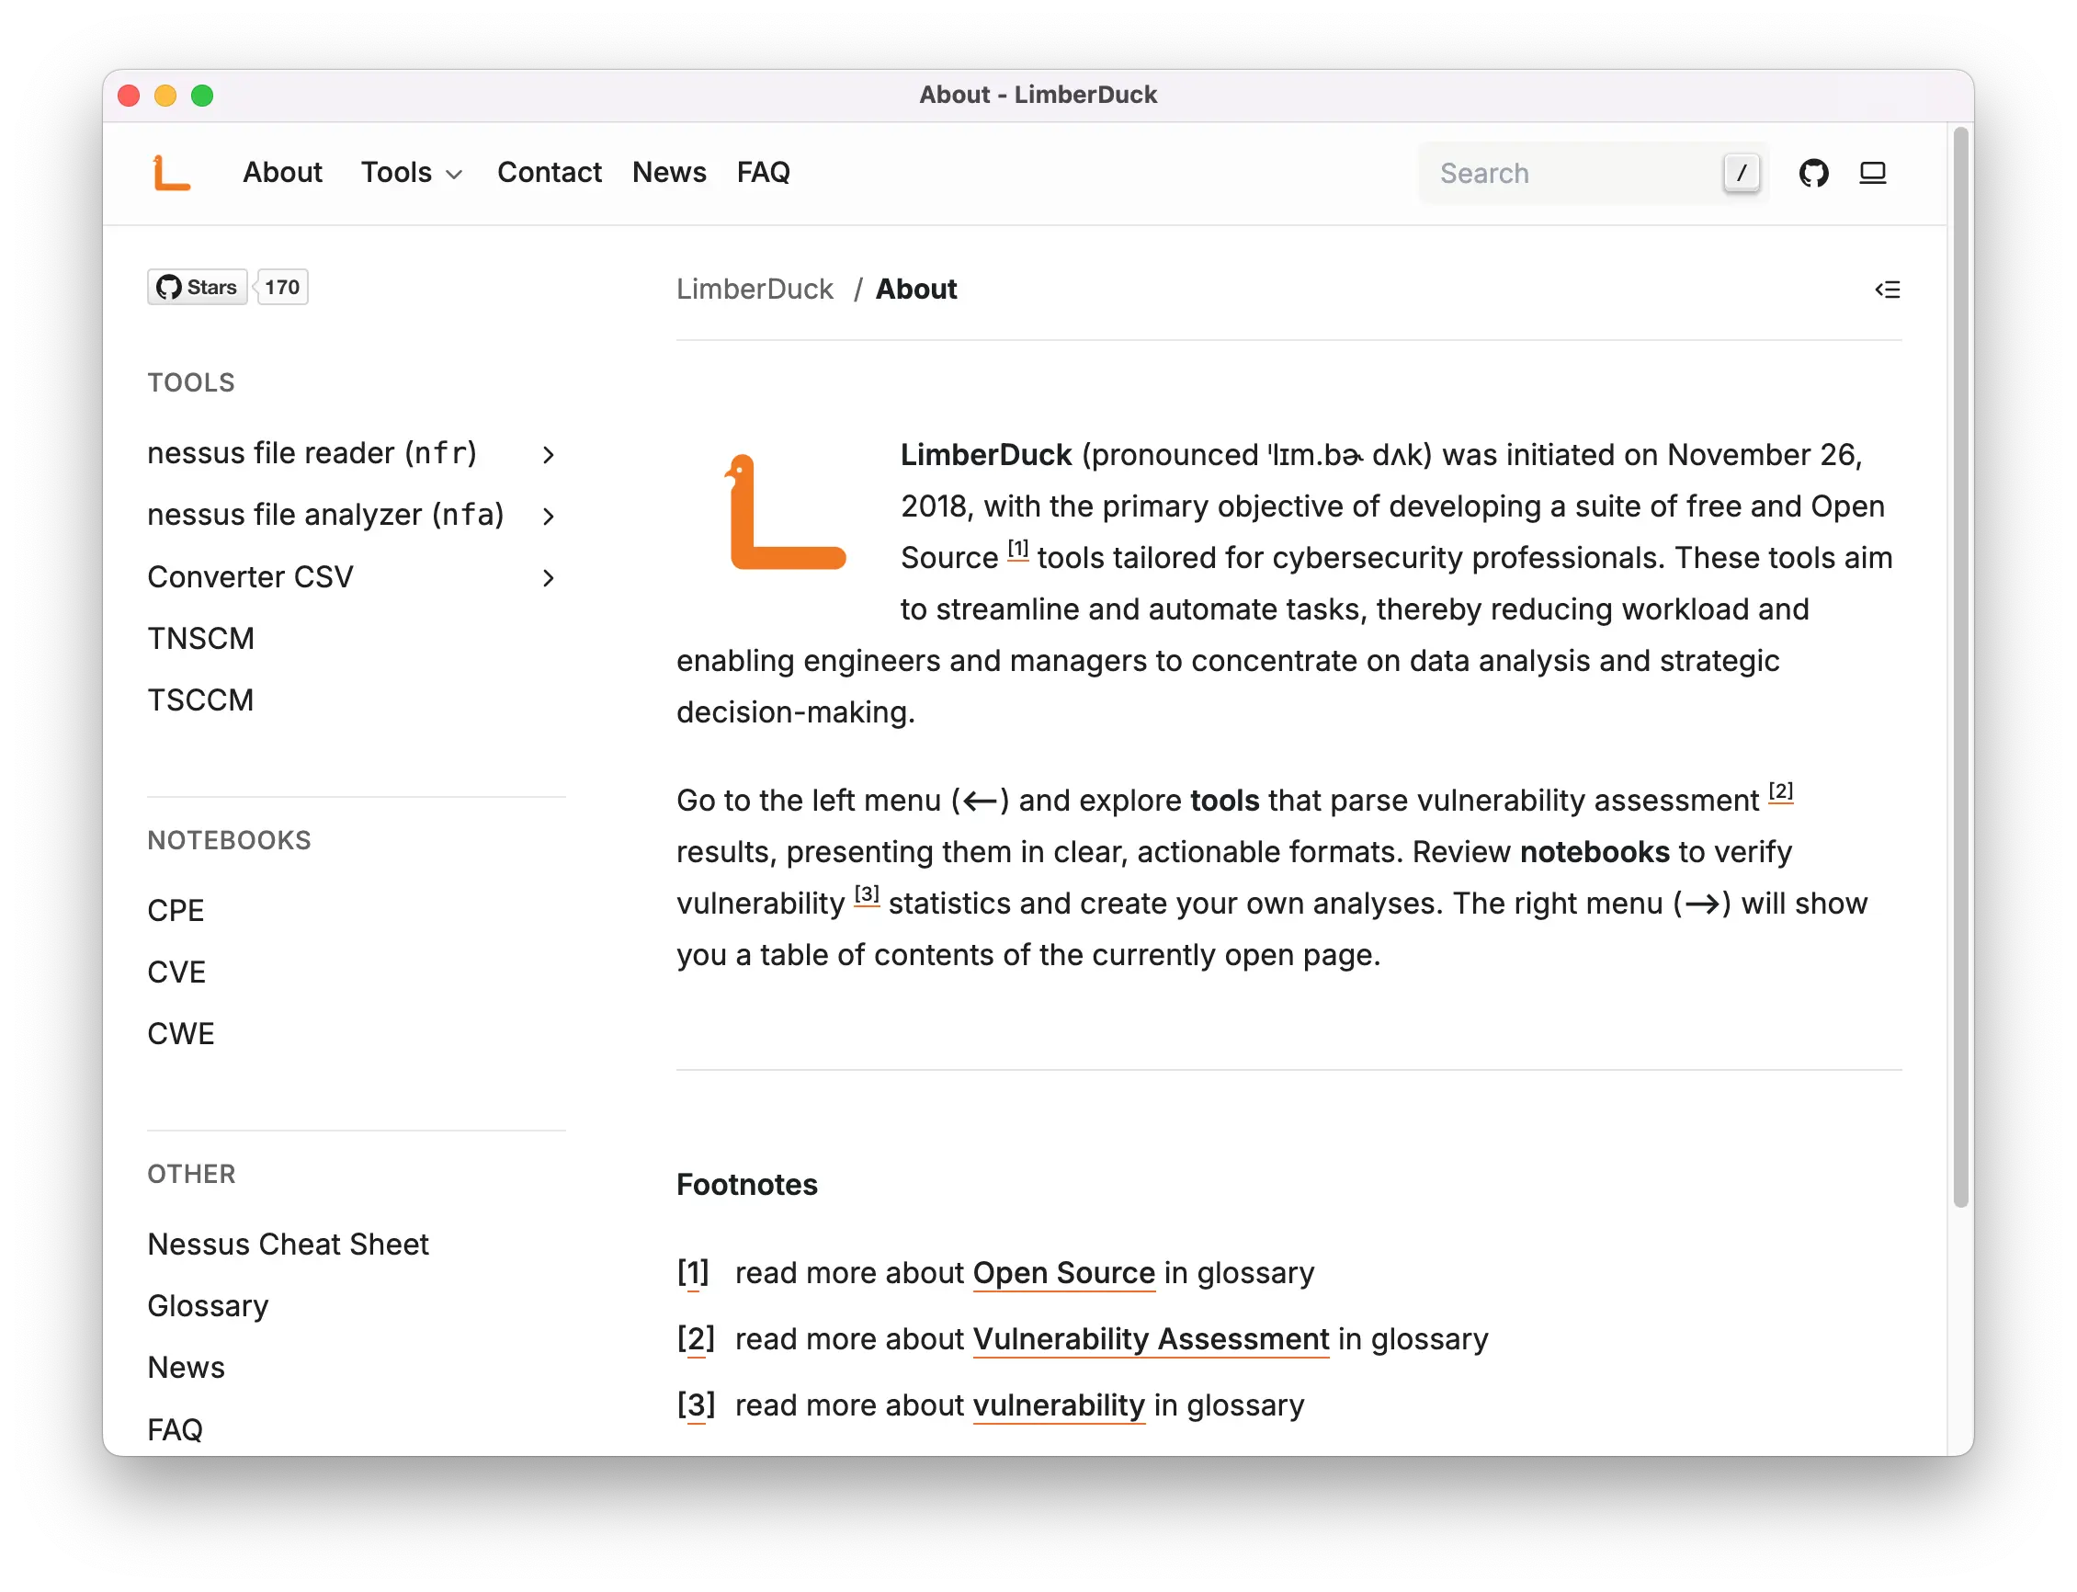Jump back via footnote [1] backlink
The height and width of the screenshot is (1592, 2077).
pyautogui.click(x=693, y=1273)
